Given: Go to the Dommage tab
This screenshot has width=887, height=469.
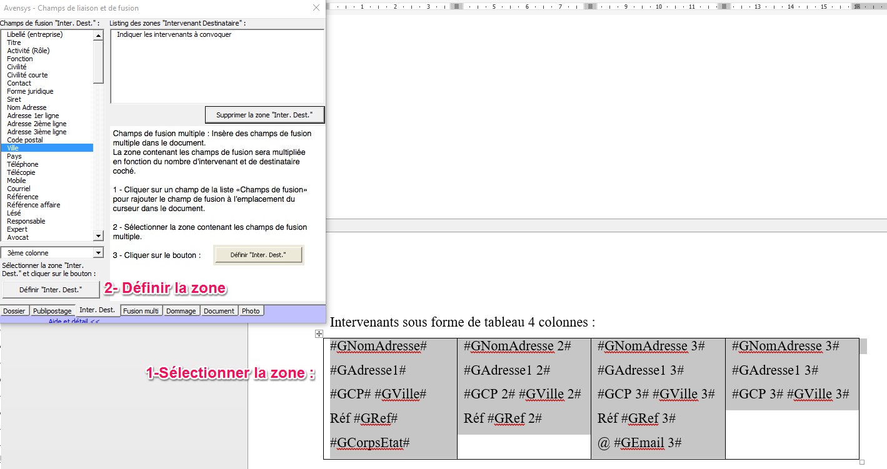Looking at the screenshot, I should point(182,311).
